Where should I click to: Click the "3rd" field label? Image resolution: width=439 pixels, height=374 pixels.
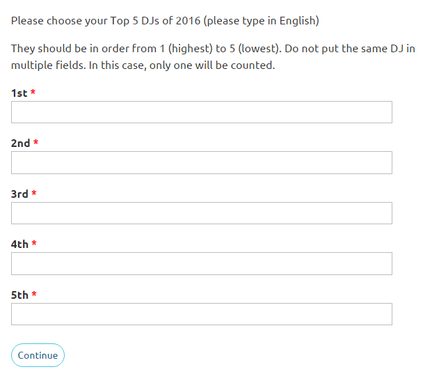[19, 194]
